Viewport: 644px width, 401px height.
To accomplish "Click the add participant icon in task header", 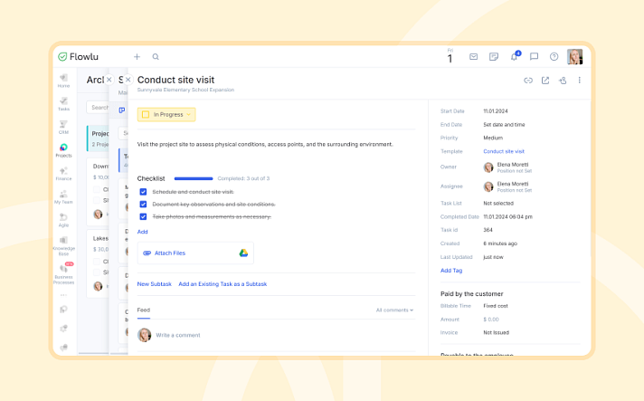I will click(x=563, y=81).
